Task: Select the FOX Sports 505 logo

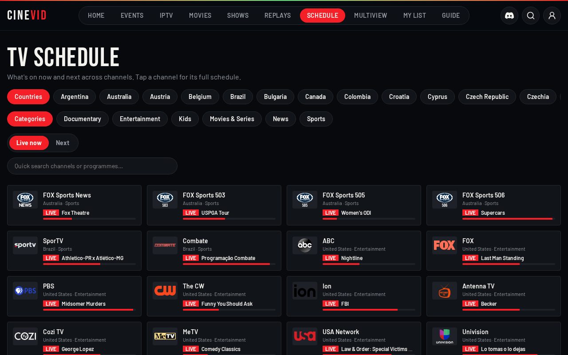Action: click(x=305, y=200)
